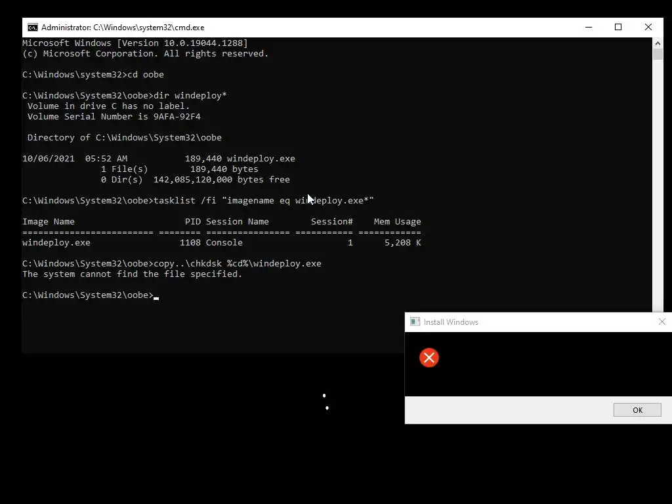Click the 'Mem Usage' column header

397,222
